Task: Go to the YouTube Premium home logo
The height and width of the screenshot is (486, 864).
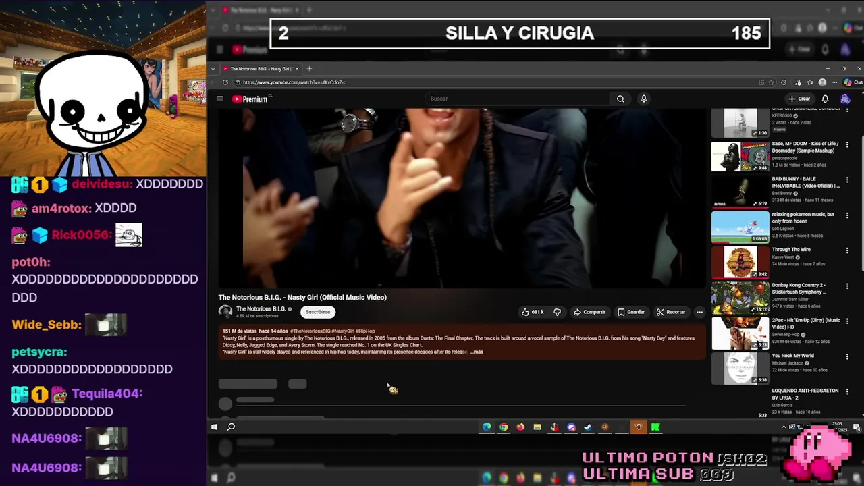Action: (250, 99)
